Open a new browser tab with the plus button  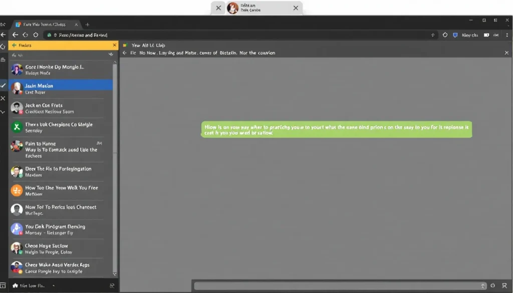click(87, 24)
